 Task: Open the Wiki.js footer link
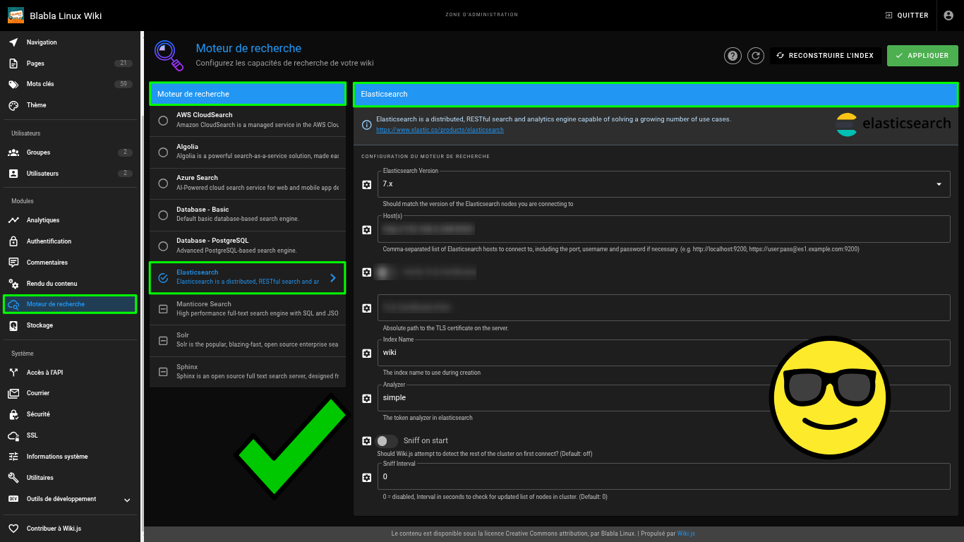(x=686, y=534)
